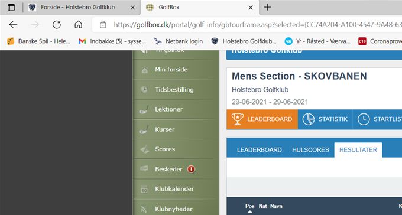Viewport: 402px width, 215px height.
Task: Click the Min forside house icon
Action: (x=144, y=70)
